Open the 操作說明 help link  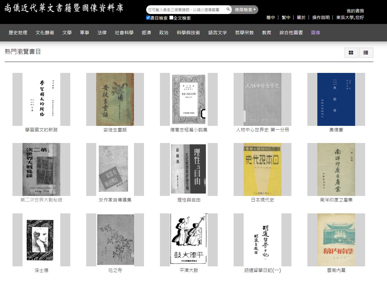point(321,17)
